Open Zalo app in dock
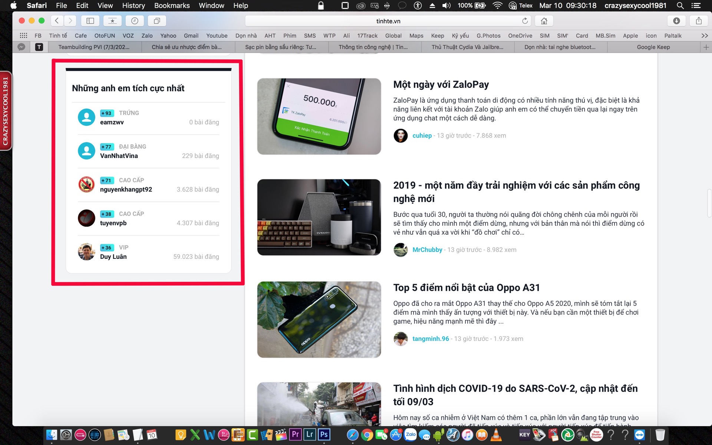712x445 pixels. coord(410,435)
